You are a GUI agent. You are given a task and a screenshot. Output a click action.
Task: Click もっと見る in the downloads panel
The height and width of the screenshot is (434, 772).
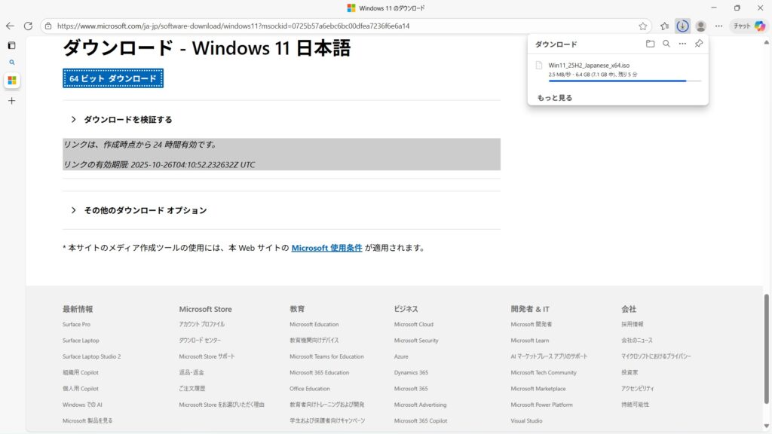pos(555,98)
